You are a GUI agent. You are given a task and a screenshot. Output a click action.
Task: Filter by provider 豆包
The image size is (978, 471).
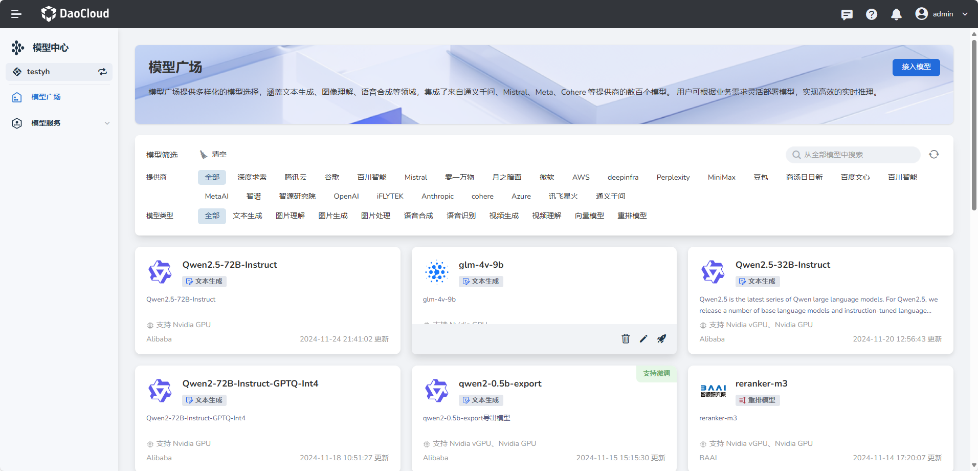coord(761,177)
